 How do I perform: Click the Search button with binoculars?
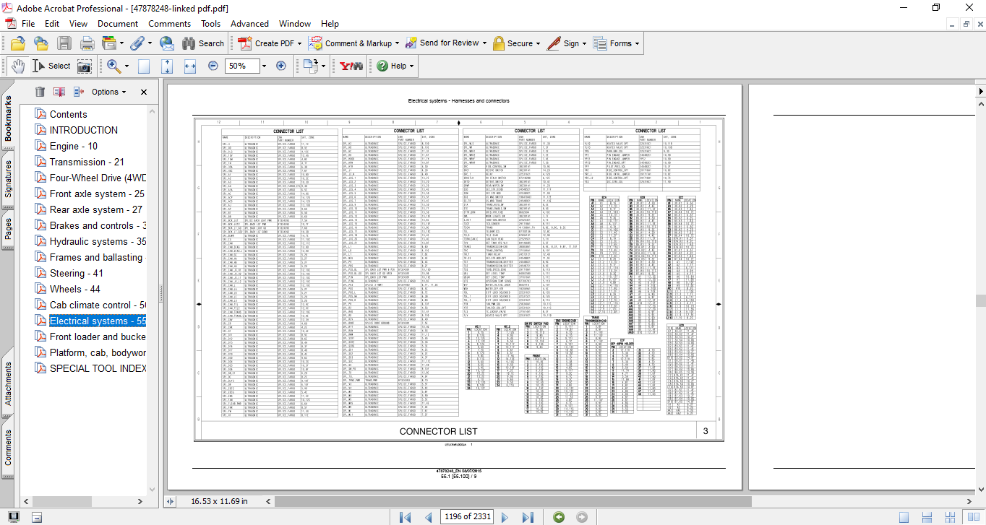[x=202, y=43]
